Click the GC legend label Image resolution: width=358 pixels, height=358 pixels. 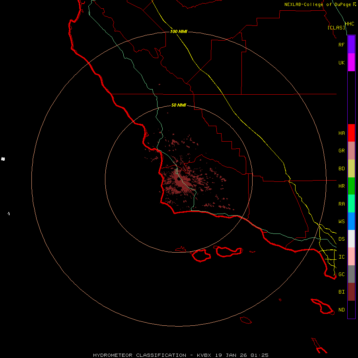(341, 274)
